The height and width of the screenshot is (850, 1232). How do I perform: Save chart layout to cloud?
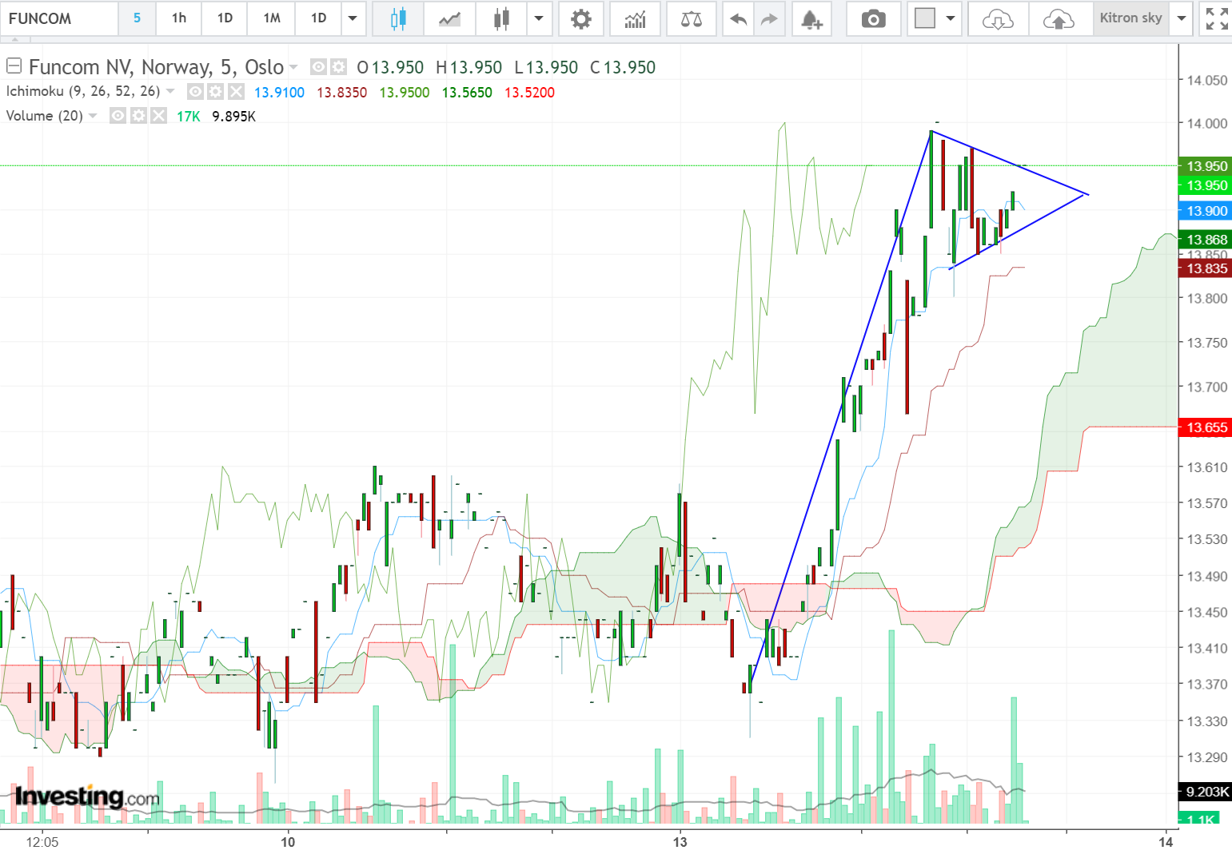pos(1059,18)
